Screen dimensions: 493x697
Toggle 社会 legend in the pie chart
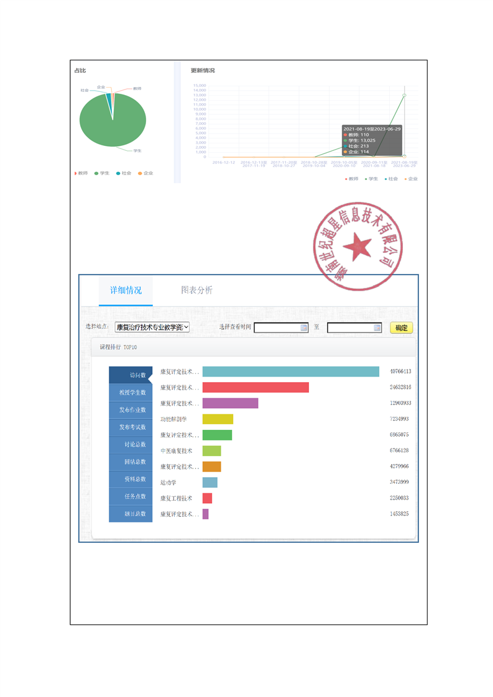click(x=123, y=173)
